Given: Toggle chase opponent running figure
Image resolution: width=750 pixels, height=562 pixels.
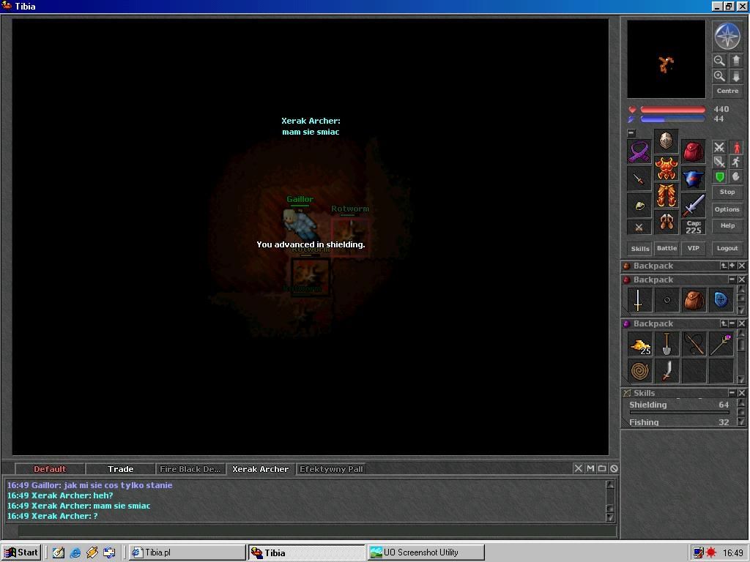Looking at the screenshot, I should pyautogui.click(x=735, y=162).
